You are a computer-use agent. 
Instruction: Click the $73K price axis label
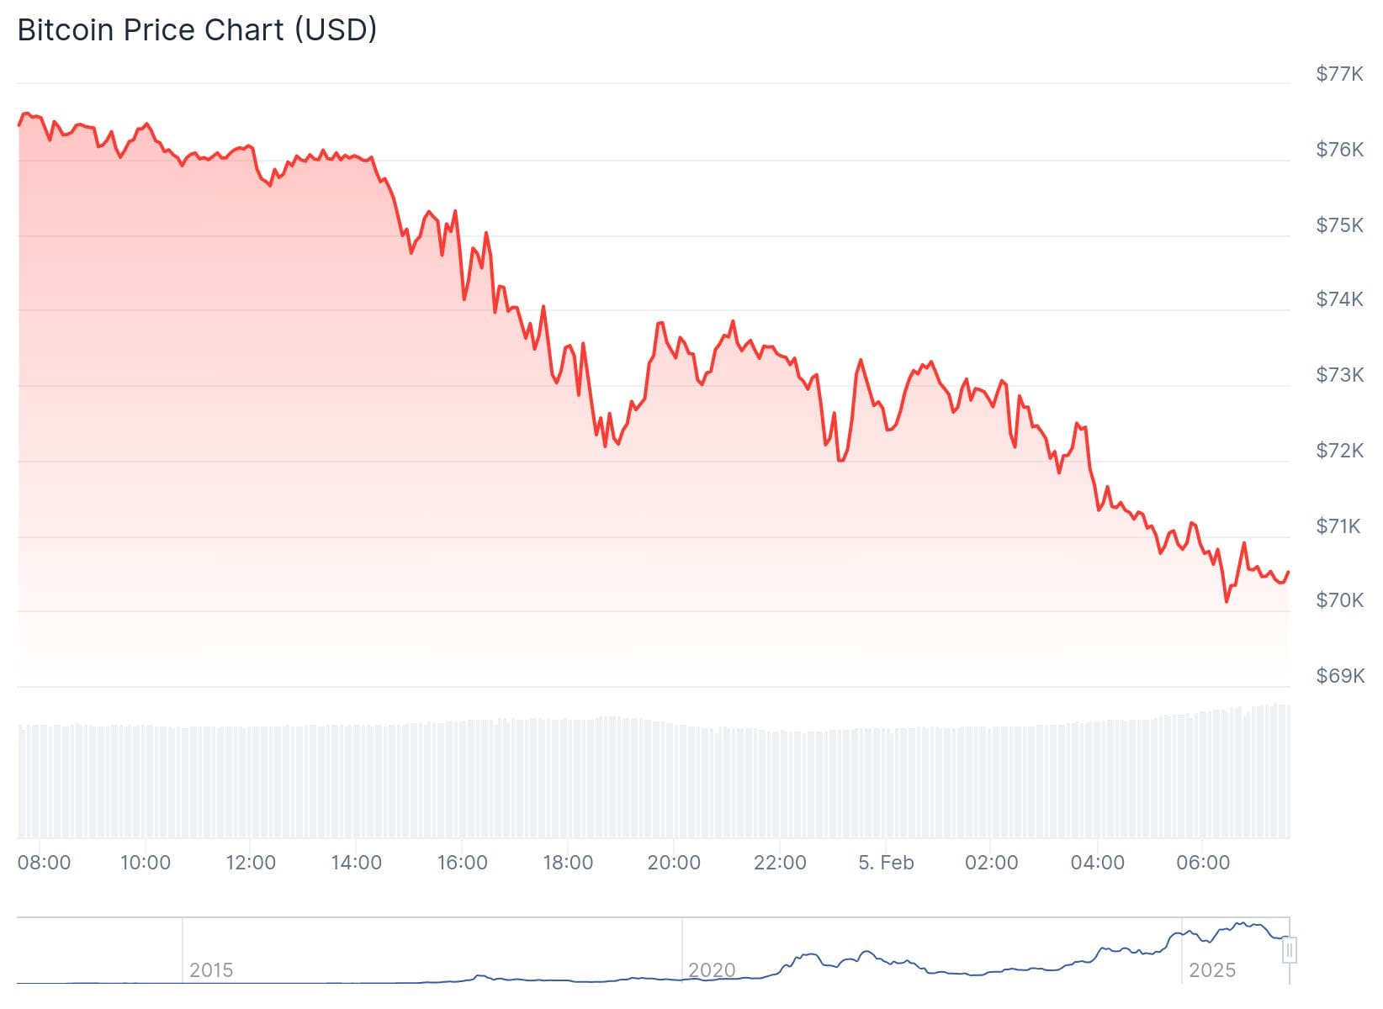pyautogui.click(x=1339, y=375)
